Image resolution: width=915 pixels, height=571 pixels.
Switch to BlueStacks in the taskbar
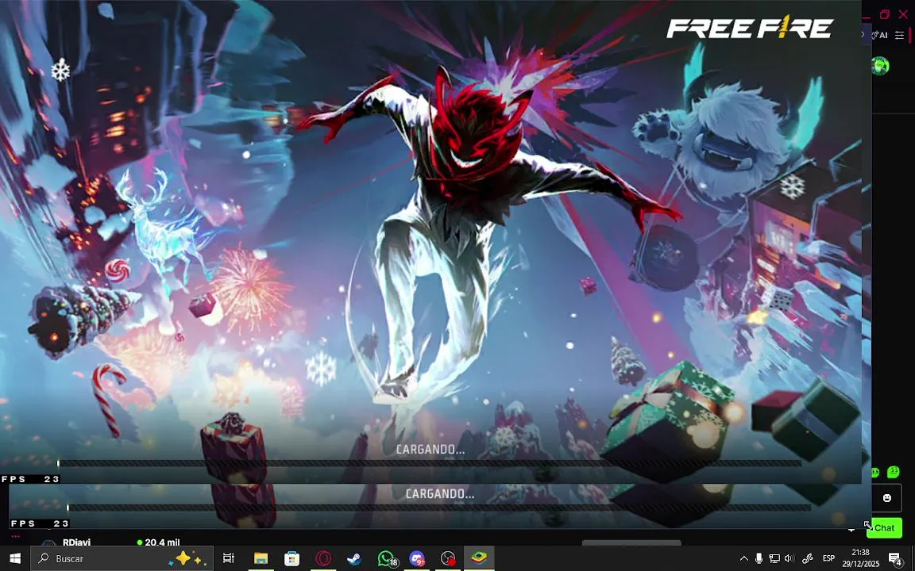(x=480, y=559)
